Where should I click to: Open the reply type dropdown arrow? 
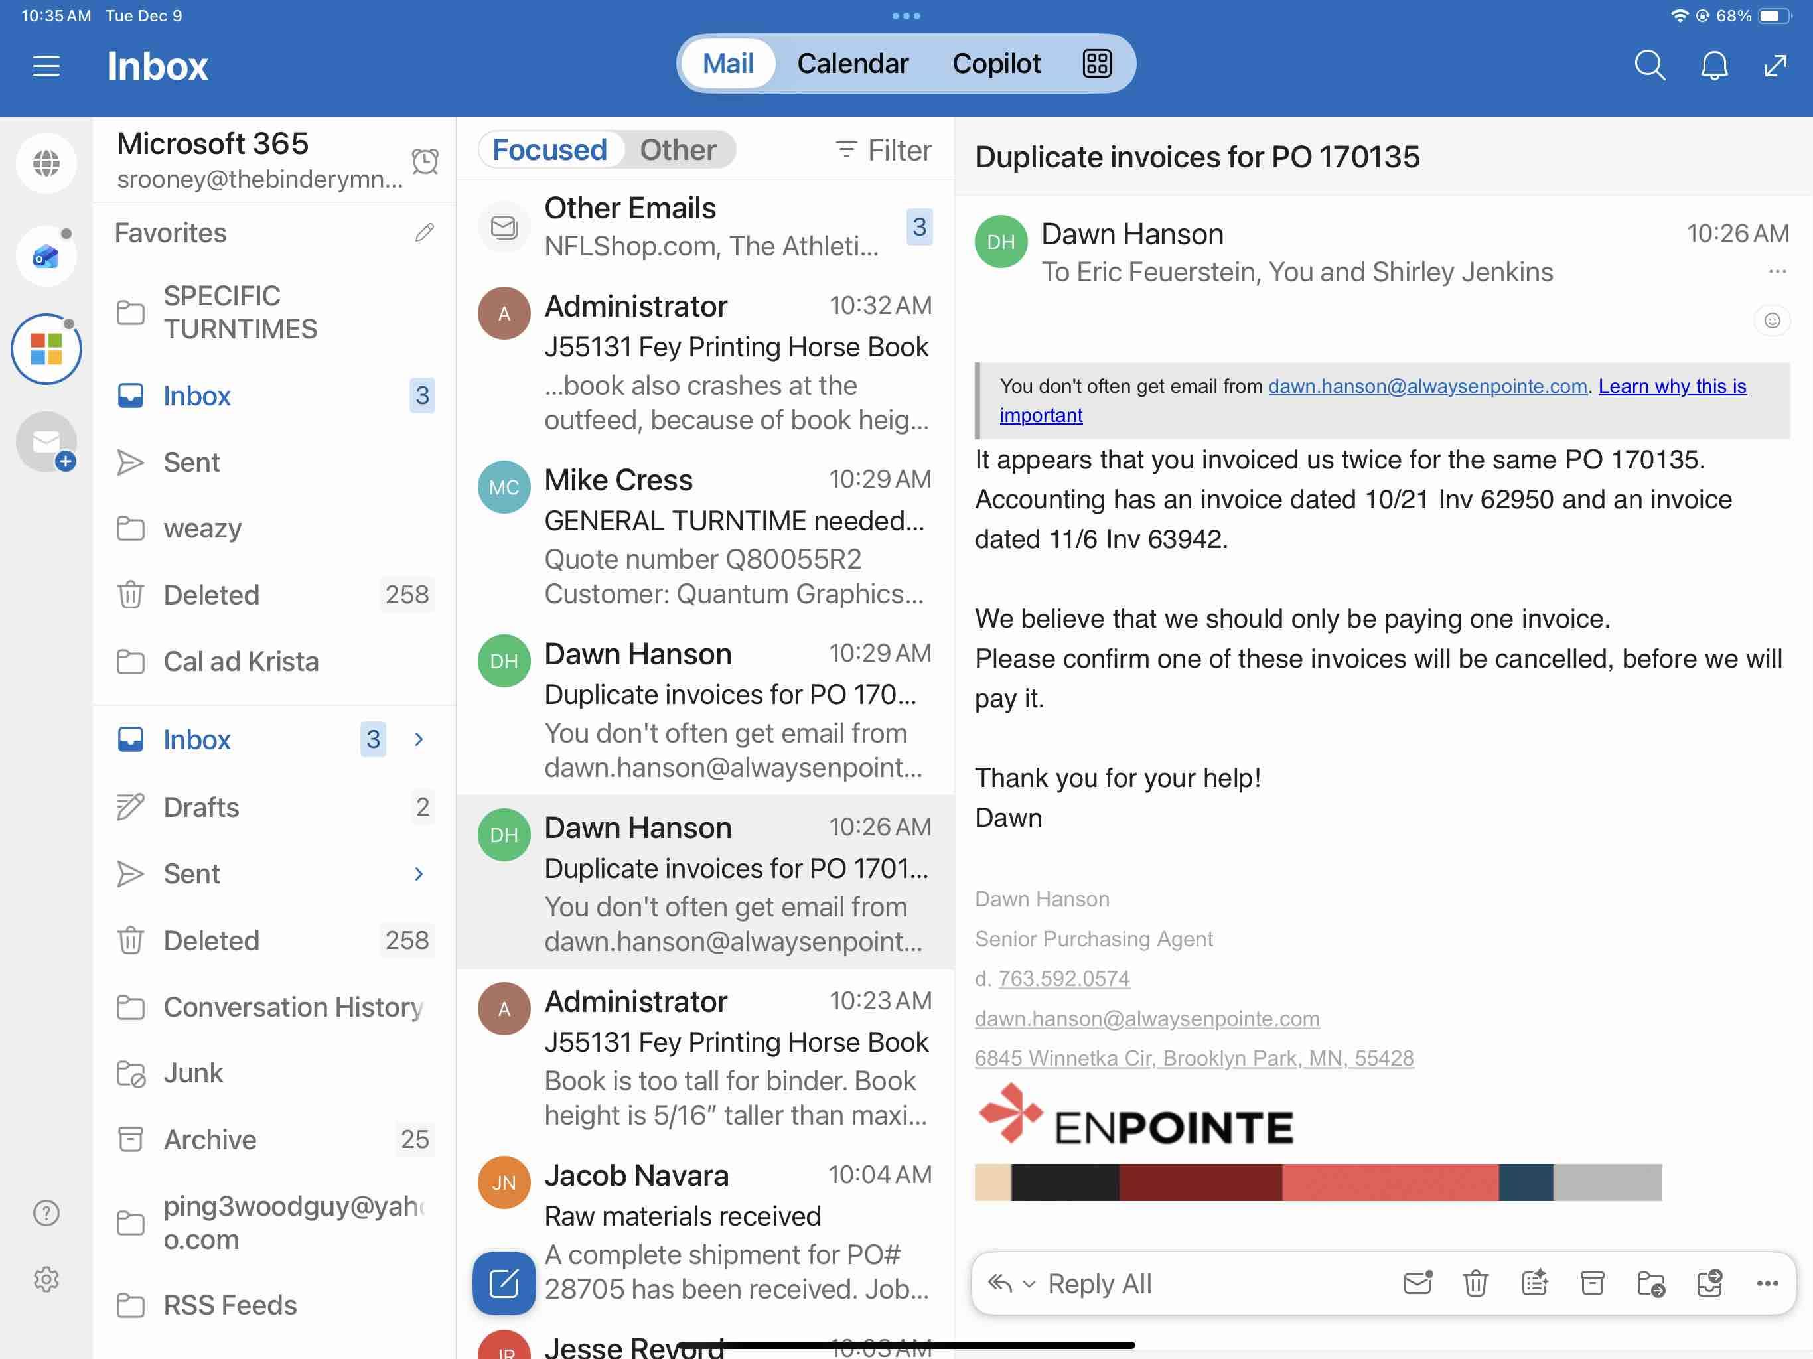pos(1029,1283)
